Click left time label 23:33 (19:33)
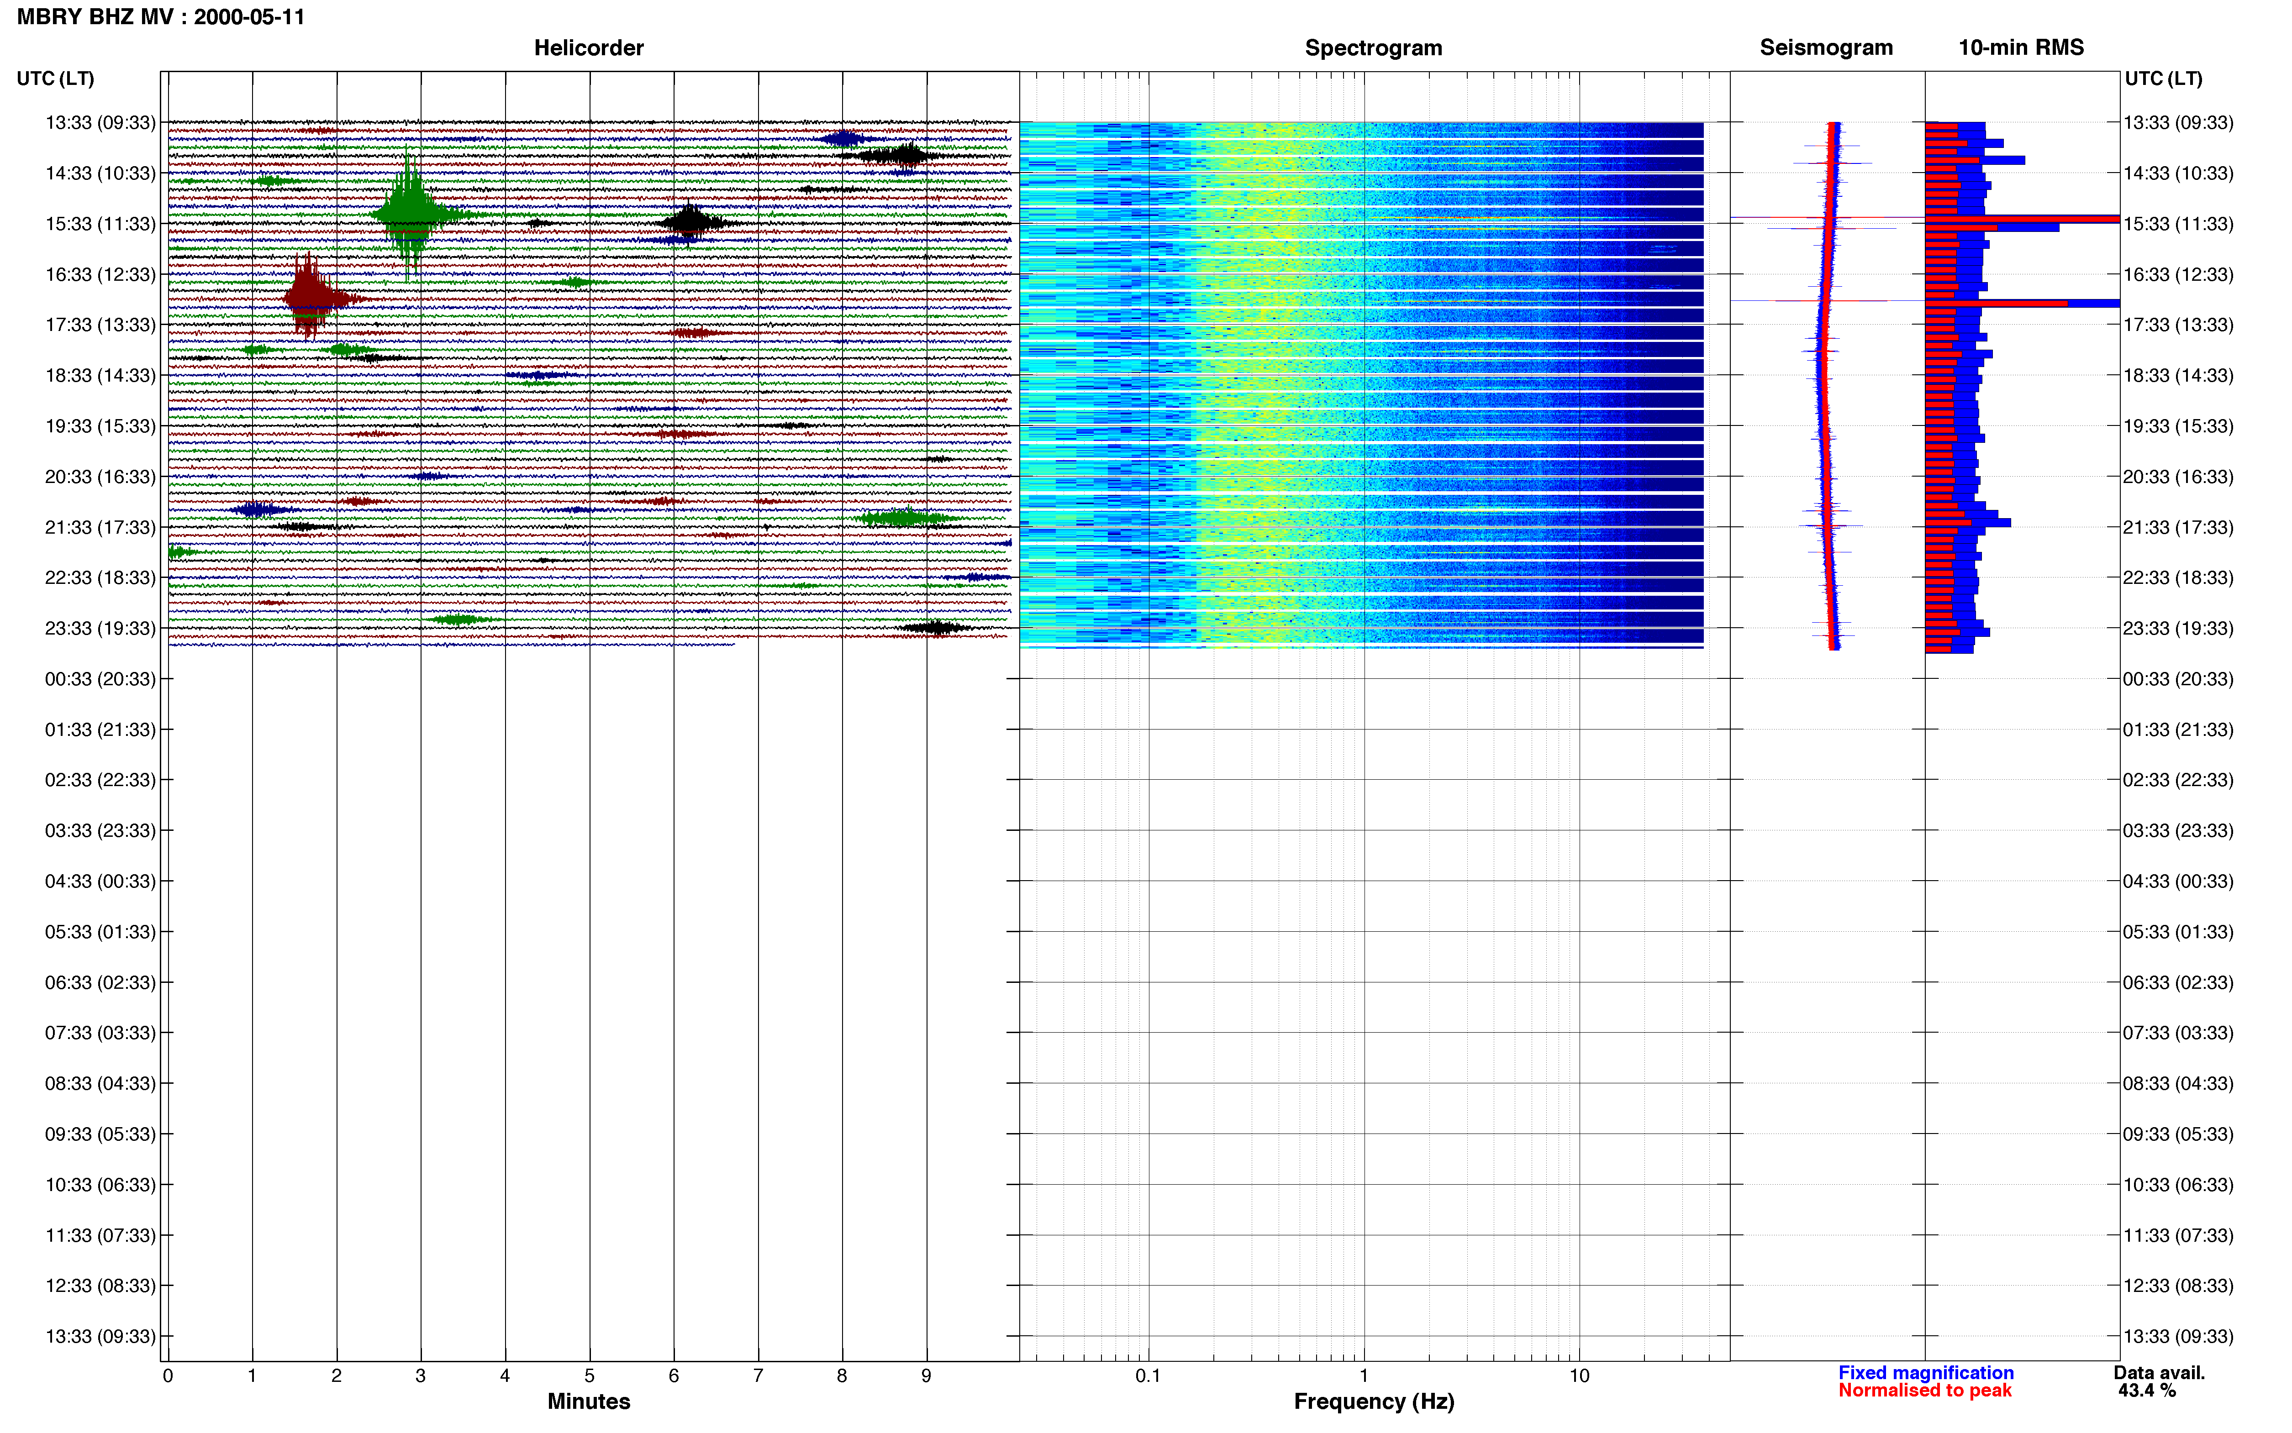Image resolution: width=2292 pixels, height=1433 pixels. tap(100, 628)
